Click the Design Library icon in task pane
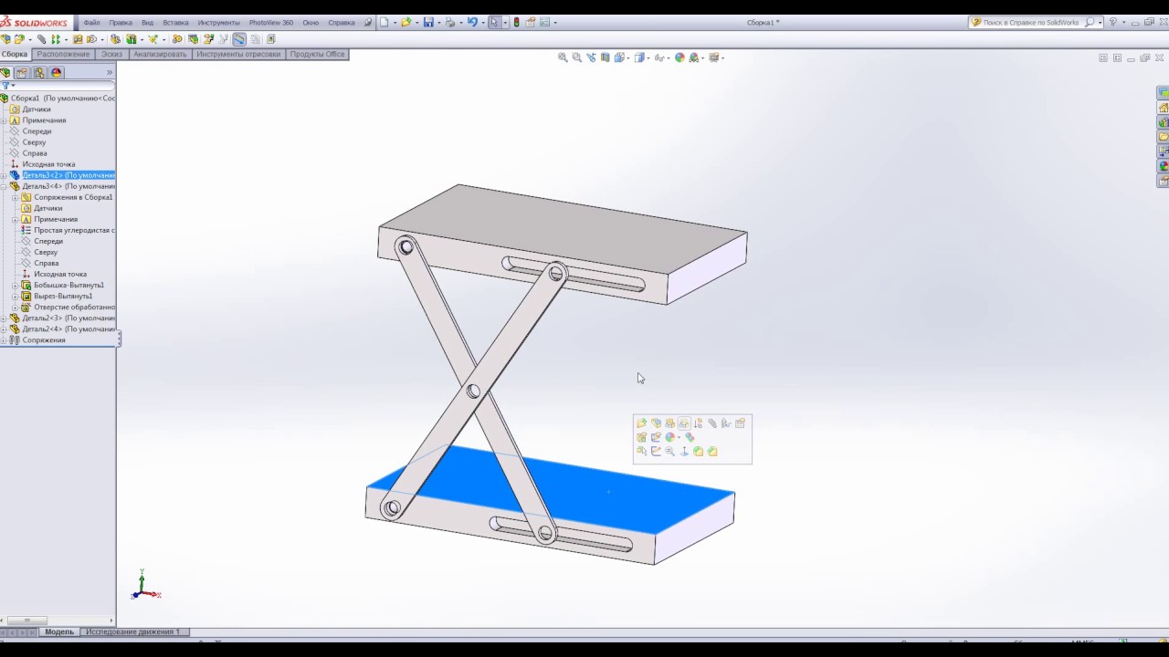 pyautogui.click(x=1164, y=122)
